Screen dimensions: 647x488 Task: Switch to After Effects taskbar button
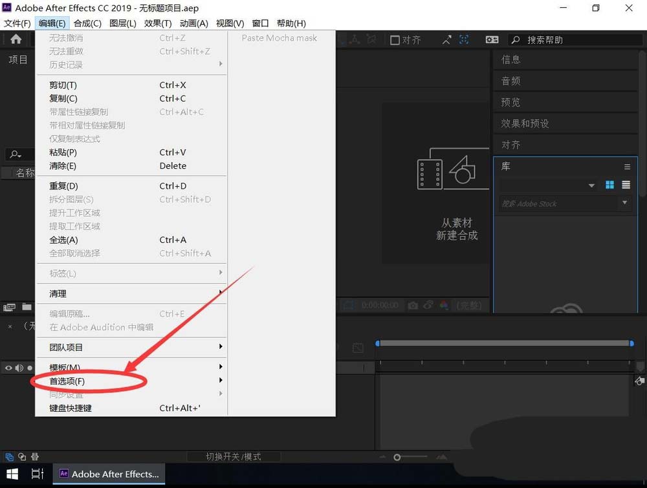pos(109,474)
